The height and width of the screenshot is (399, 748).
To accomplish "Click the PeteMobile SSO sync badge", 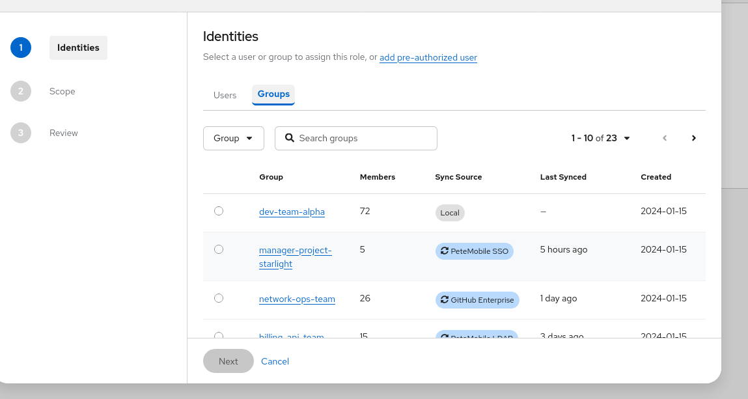I will (474, 251).
